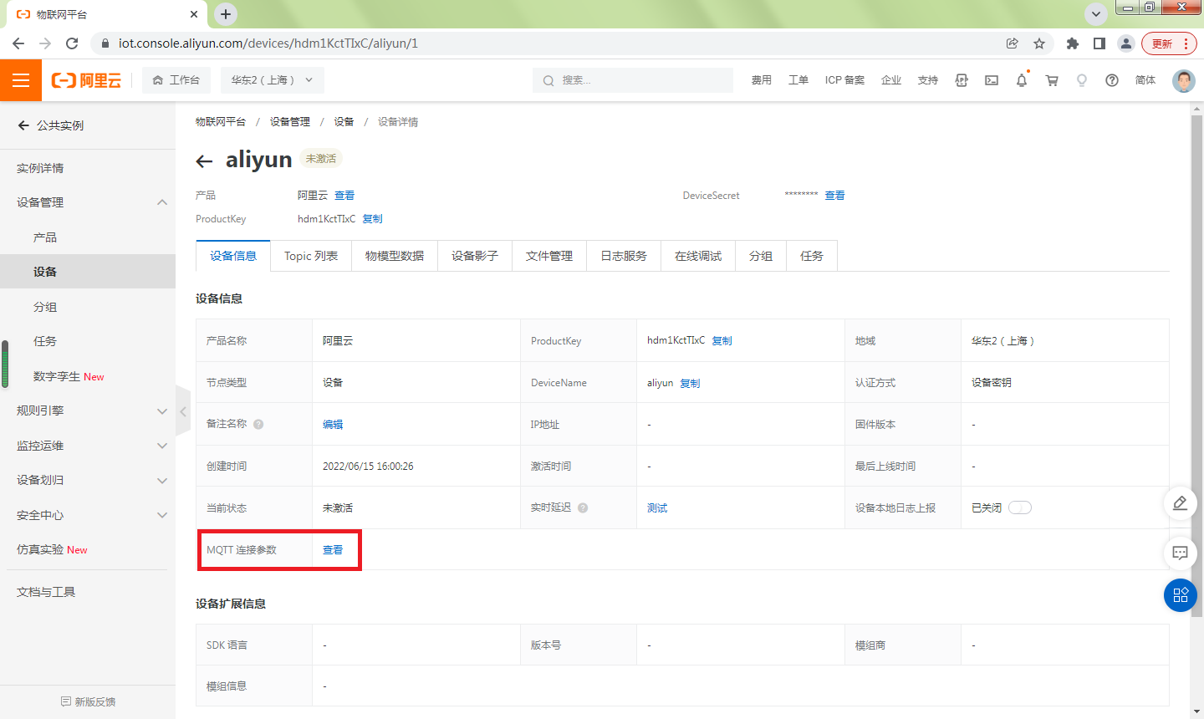The image size is (1204, 719).
Task: Expand the 监控运维 sidebar section
Action: (162, 446)
